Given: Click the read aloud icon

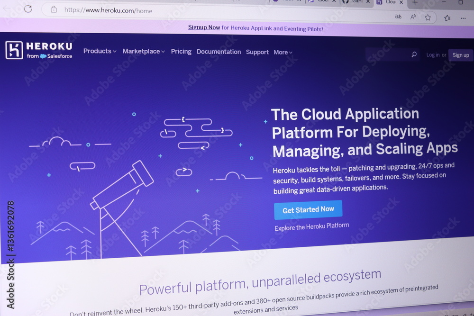Looking at the screenshot, I should pyautogui.click(x=413, y=17).
